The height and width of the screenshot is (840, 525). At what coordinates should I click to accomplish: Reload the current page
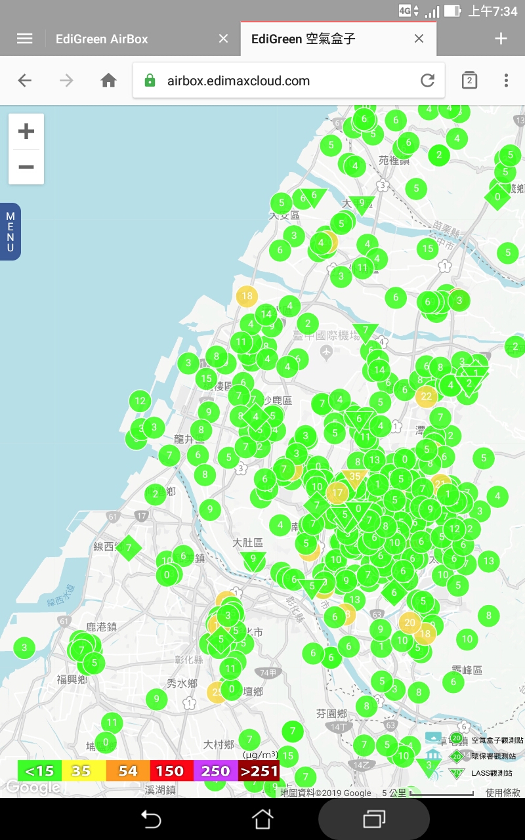427,81
